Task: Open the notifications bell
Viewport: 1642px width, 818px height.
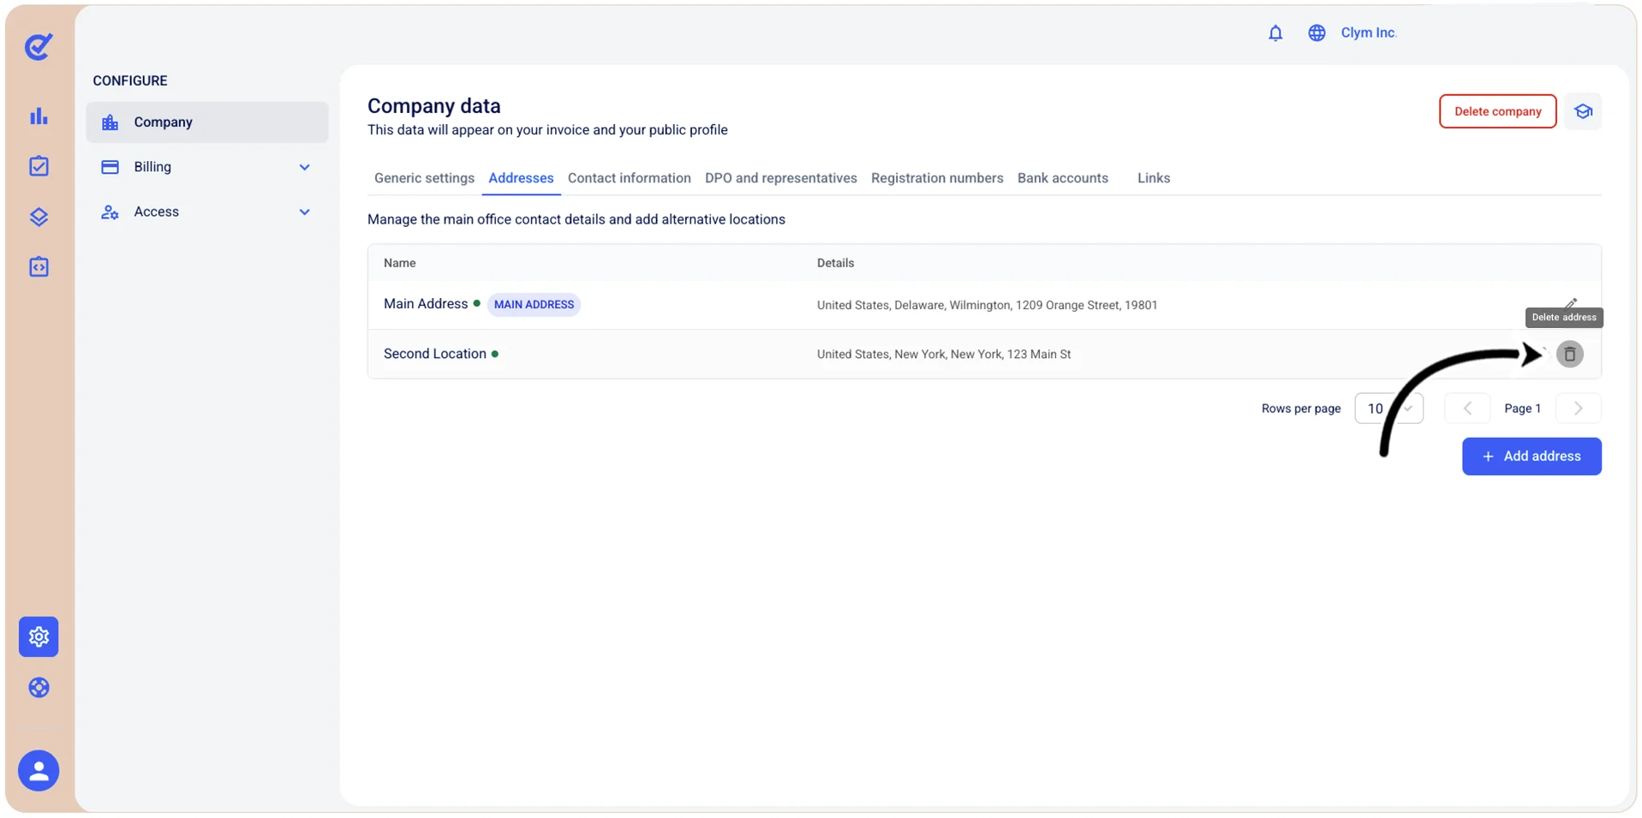Action: click(x=1275, y=33)
